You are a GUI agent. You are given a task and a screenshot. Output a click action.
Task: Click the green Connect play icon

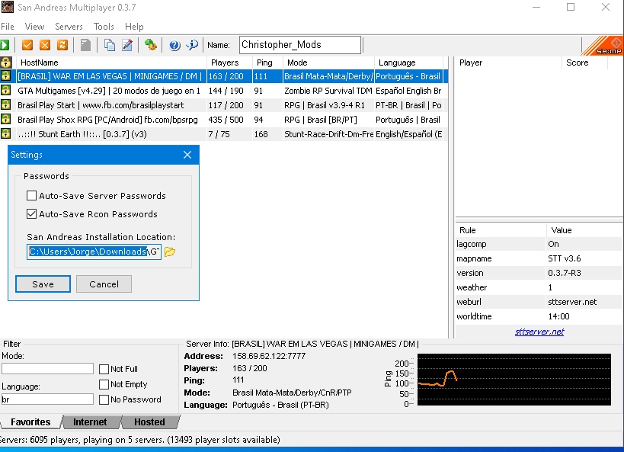point(5,45)
